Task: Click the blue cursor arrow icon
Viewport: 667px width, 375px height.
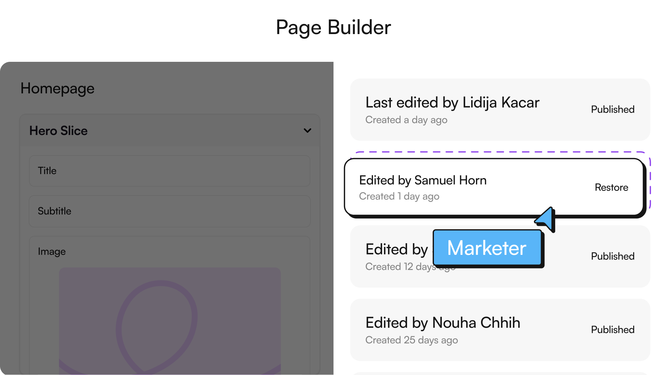Action: 546,219
